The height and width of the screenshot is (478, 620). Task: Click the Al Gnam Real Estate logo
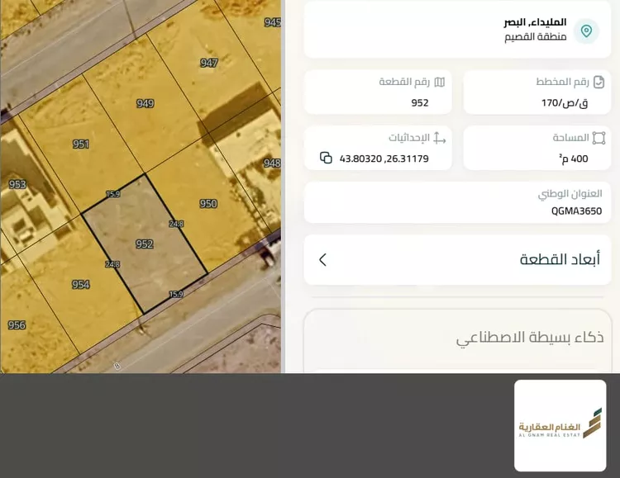pyautogui.click(x=560, y=425)
